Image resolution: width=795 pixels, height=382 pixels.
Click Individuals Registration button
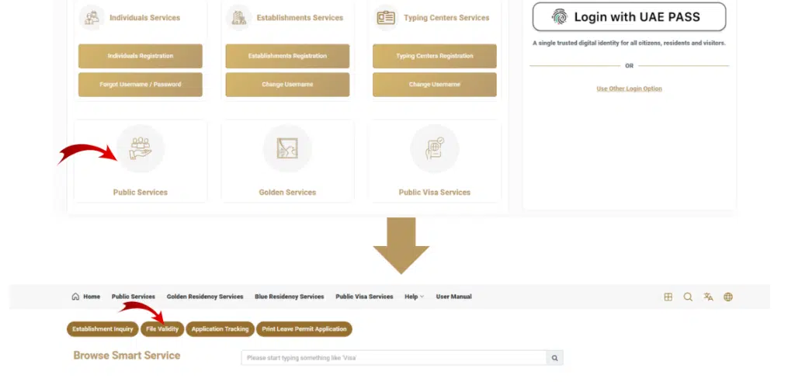(141, 56)
